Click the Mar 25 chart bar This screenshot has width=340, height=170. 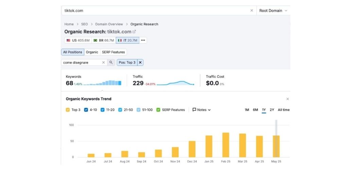click(243, 145)
